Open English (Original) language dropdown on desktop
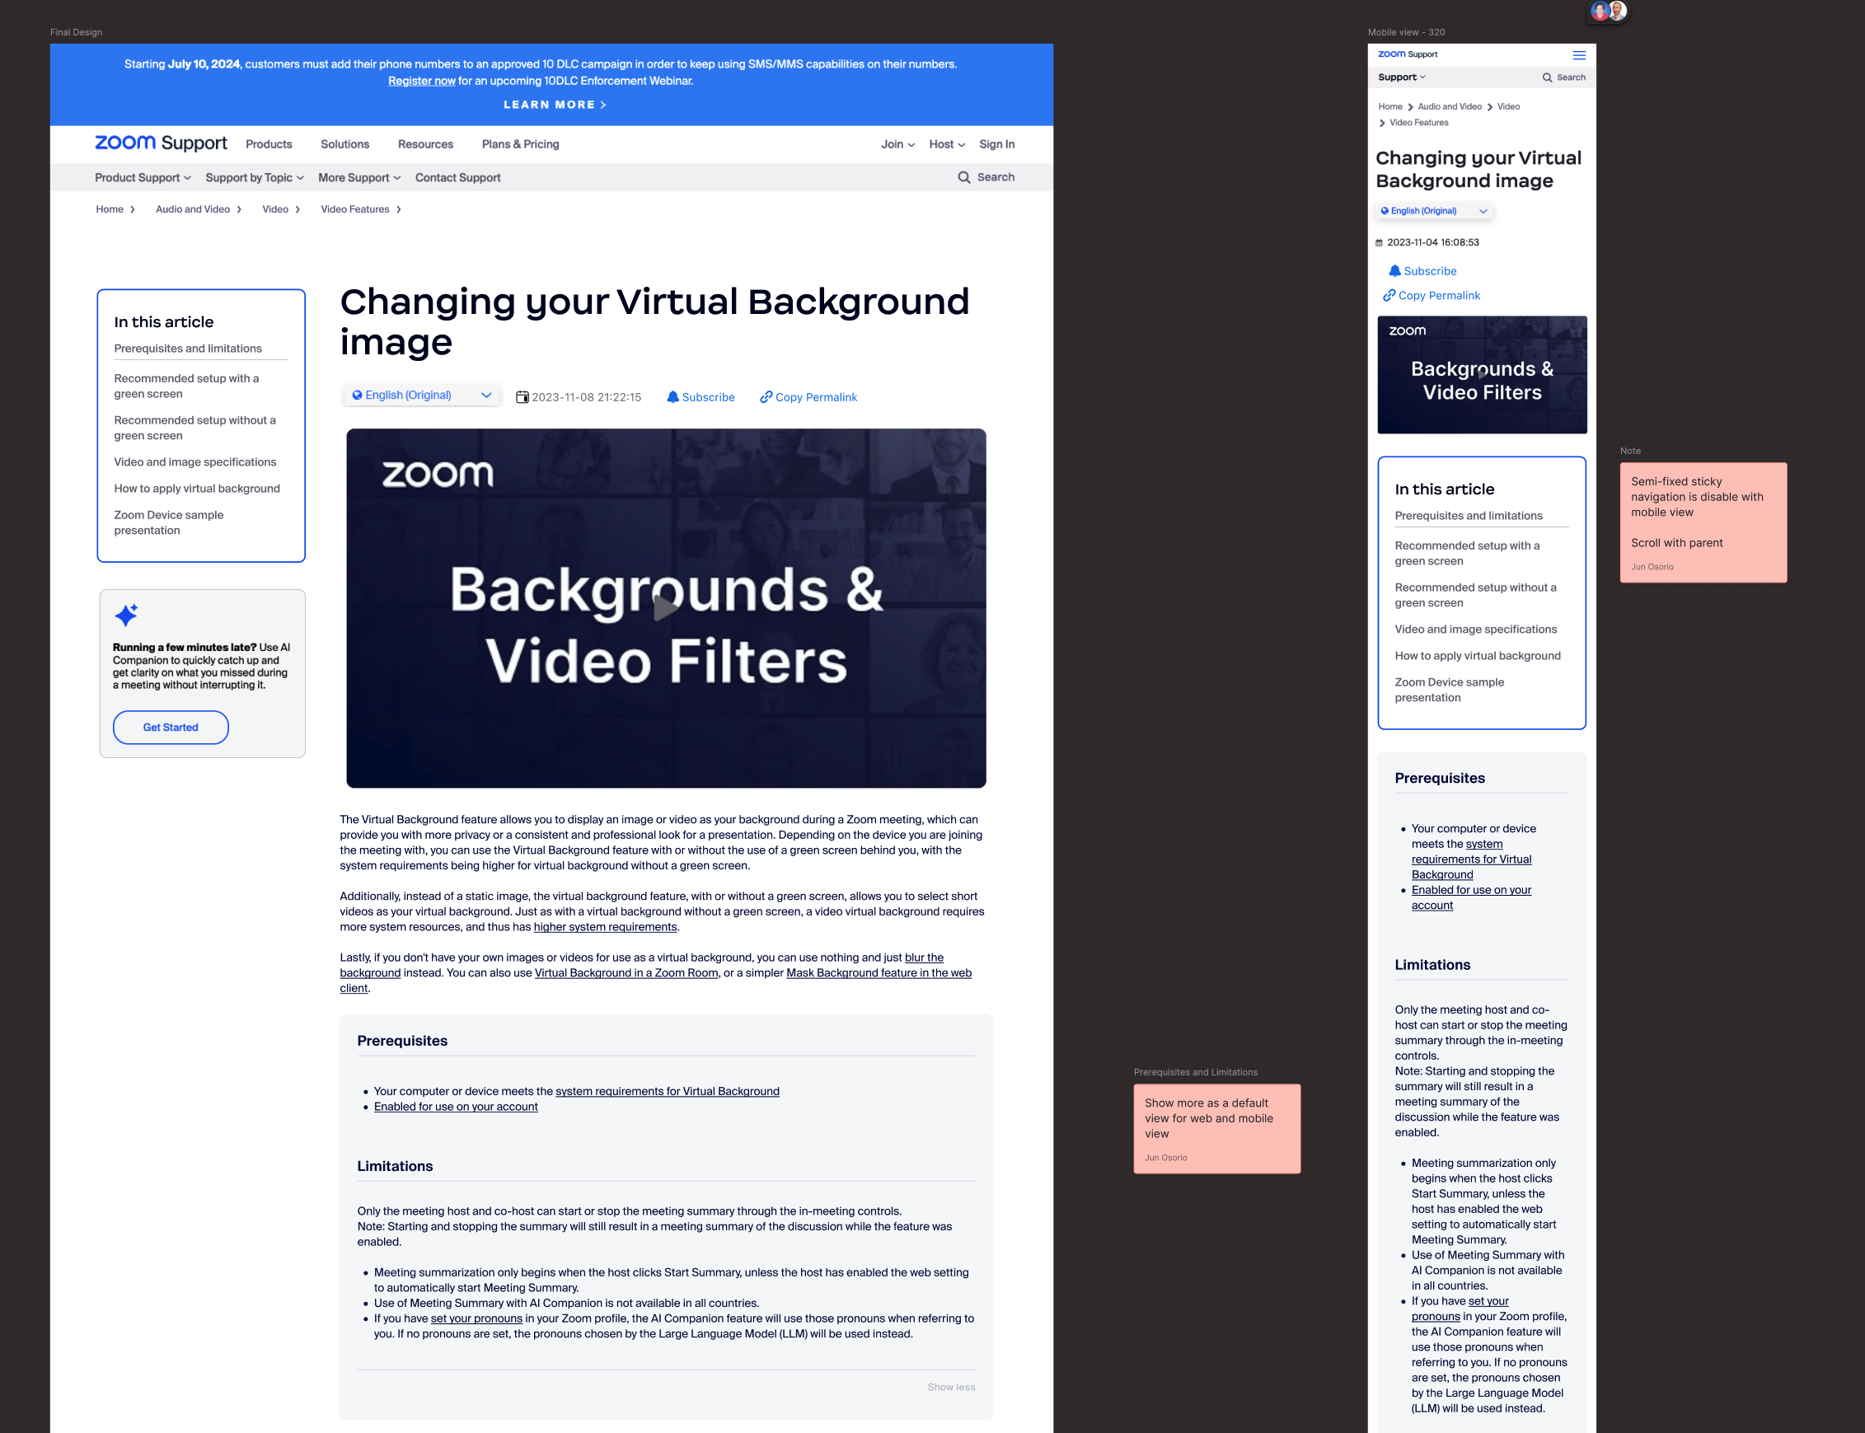1865x1433 pixels. tap(421, 395)
